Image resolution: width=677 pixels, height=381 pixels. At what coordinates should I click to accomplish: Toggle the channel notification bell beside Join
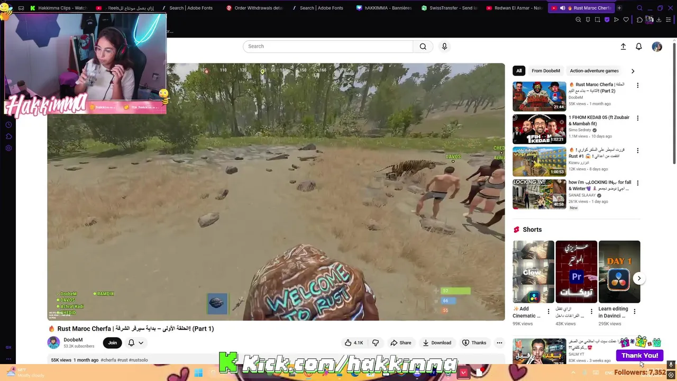(x=131, y=343)
